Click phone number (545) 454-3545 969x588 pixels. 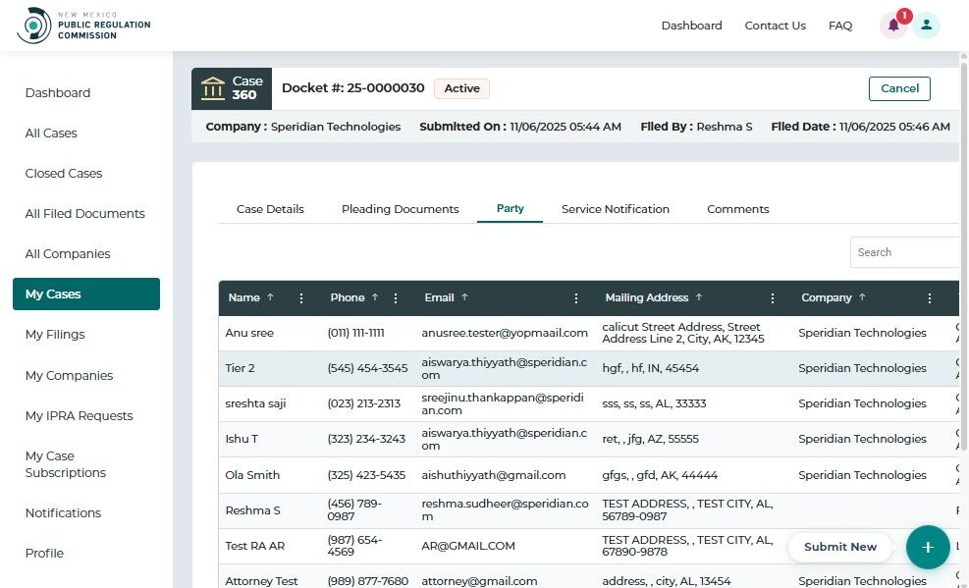point(367,368)
